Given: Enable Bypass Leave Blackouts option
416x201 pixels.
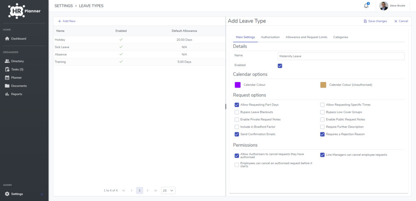Looking at the screenshot, I should pos(237,112).
